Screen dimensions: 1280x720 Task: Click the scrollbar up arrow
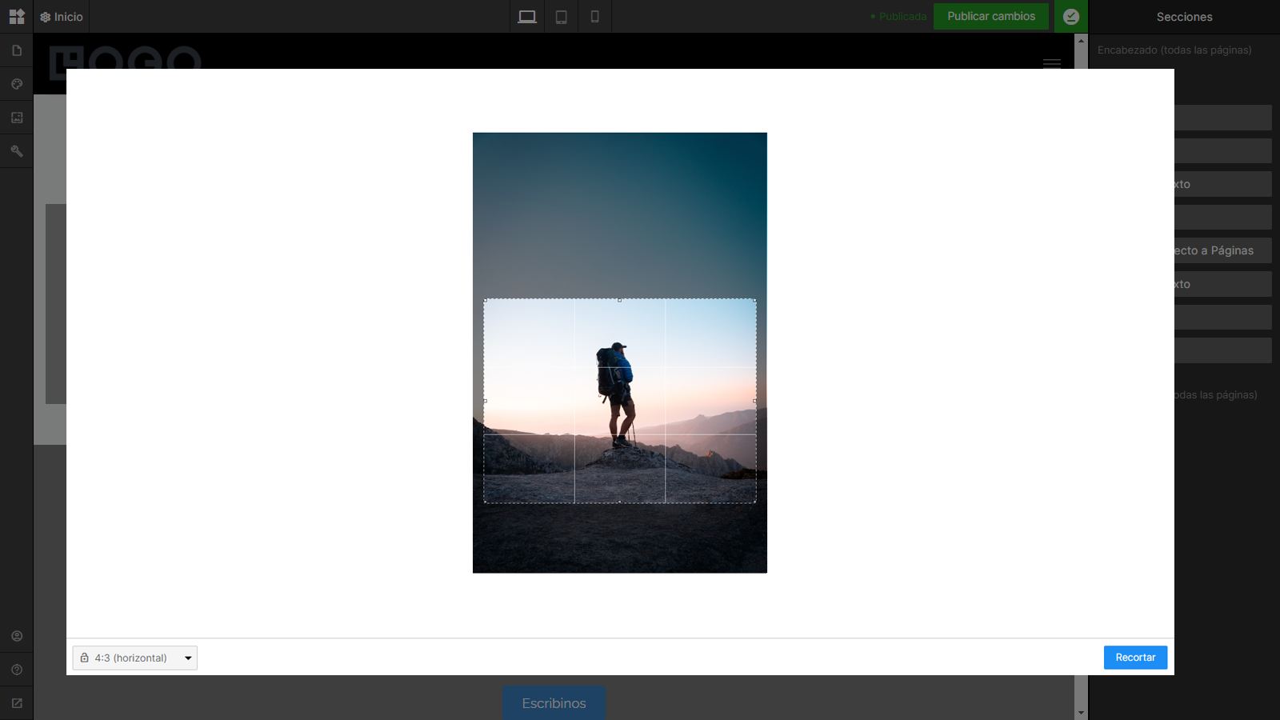[1081, 40]
